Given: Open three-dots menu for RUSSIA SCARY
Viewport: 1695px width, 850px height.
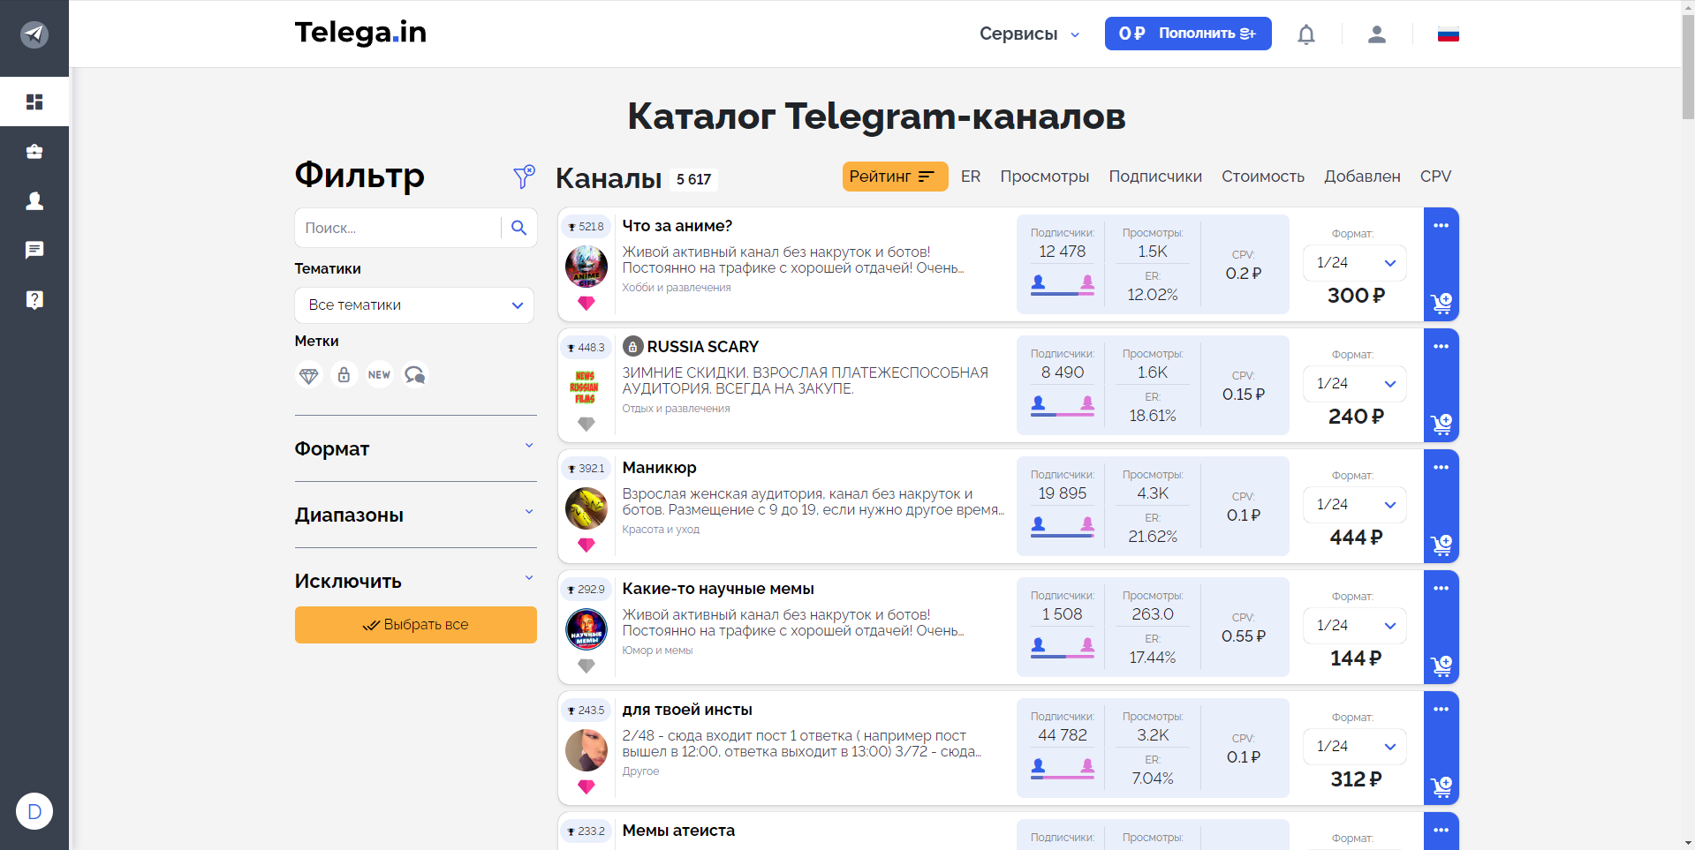Looking at the screenshot, I should 1442,347.
